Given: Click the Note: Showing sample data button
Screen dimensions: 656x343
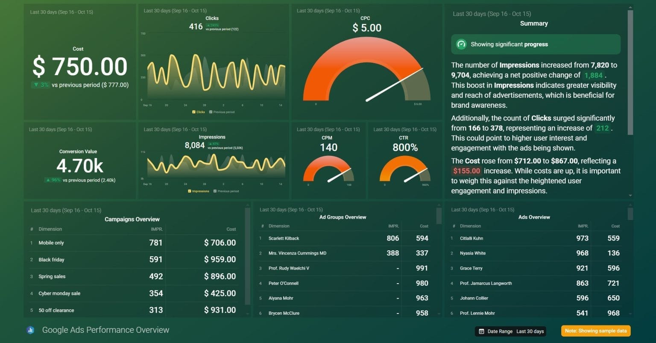Looking at the screenshot, I should click(x=595, y=330).
